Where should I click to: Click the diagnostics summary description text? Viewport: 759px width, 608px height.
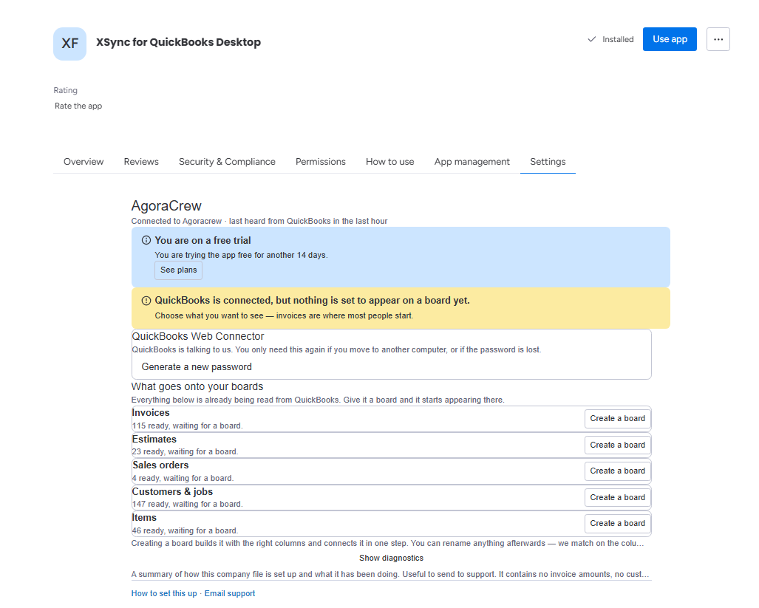tap(390, 574)
